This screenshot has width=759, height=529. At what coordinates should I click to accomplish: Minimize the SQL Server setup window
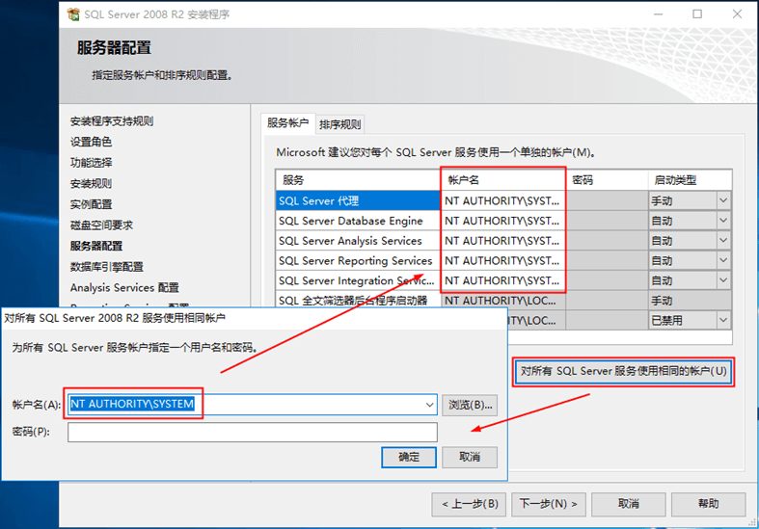(x=659, y=14)
